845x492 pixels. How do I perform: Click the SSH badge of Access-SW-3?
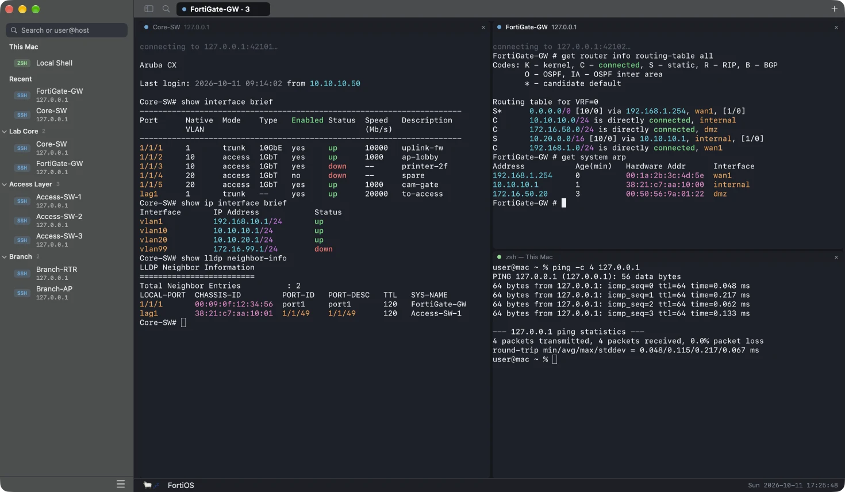pos(22,240)
